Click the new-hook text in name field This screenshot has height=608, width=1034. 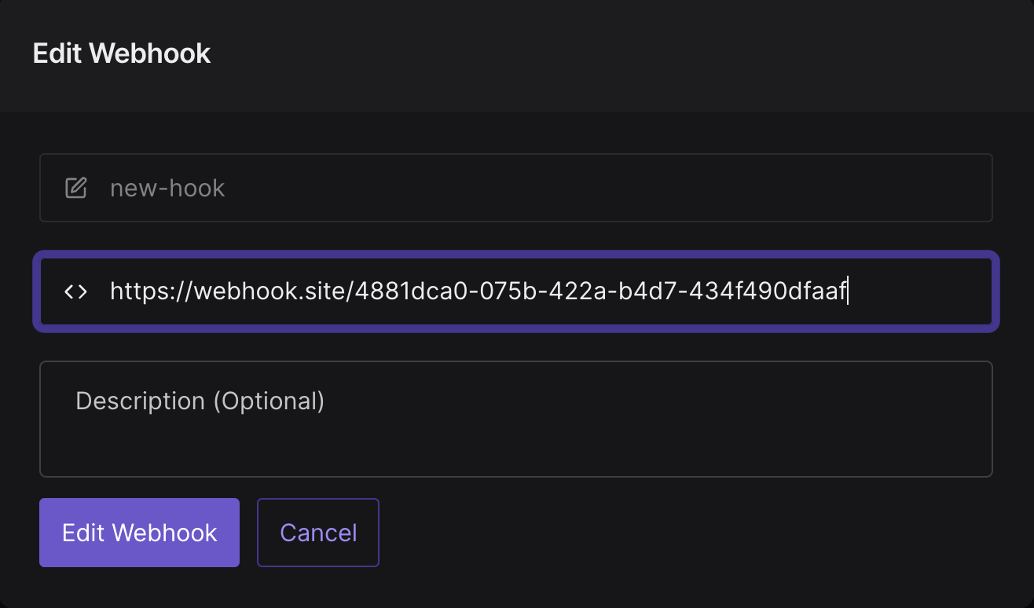click(167, 189)
